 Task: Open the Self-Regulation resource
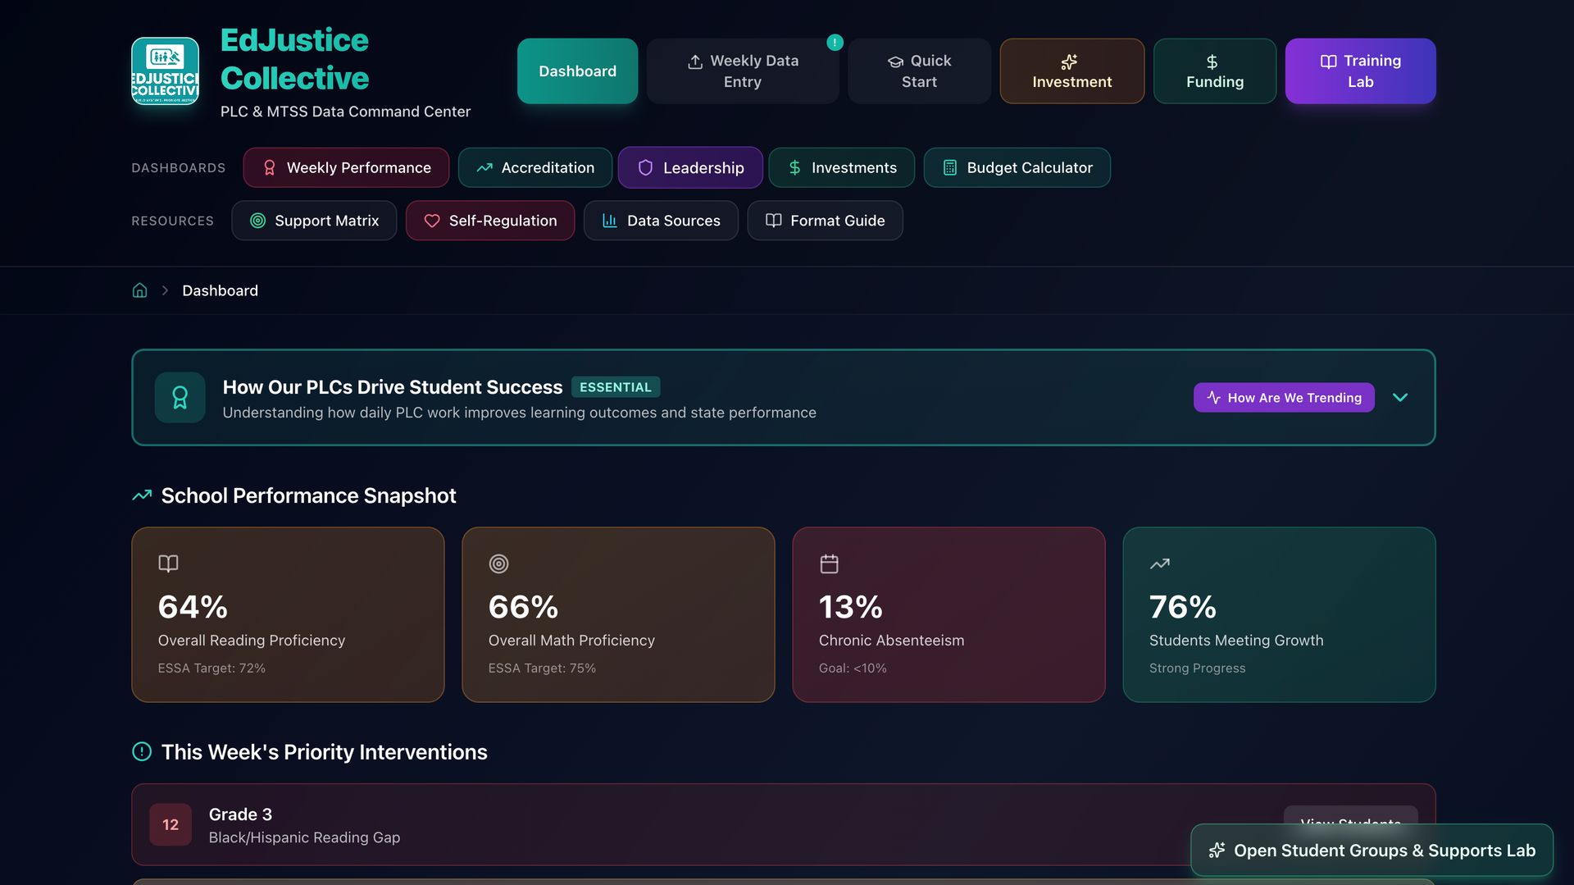(490, 221)
